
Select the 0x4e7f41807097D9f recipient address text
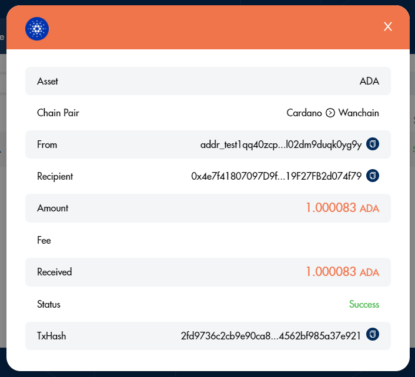point(276,176)
